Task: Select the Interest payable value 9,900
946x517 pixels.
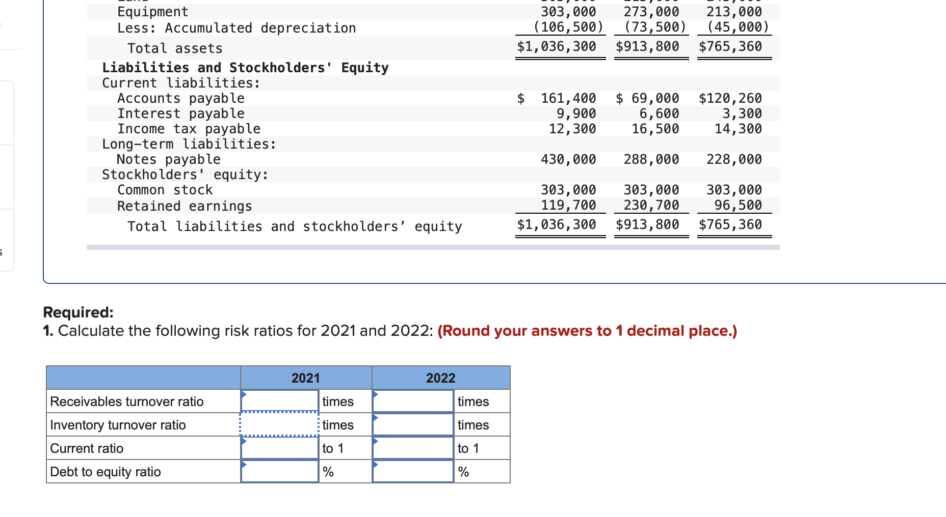Action: (x=576, y=113)
